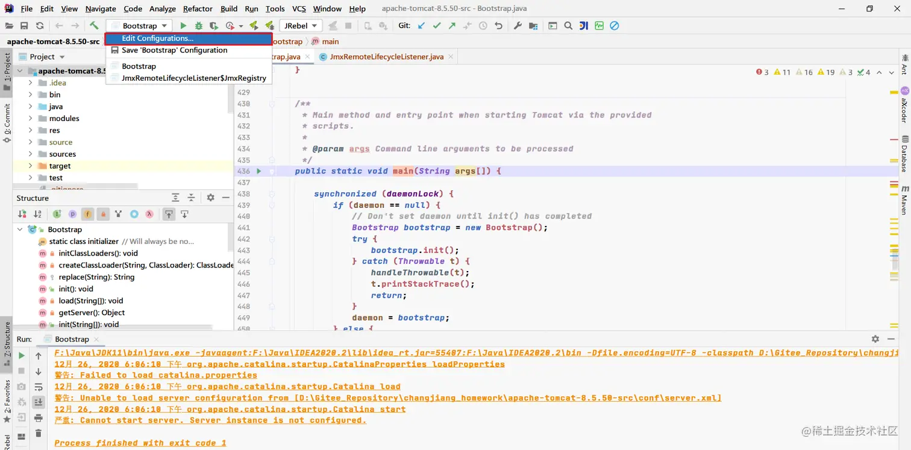Viewport: 911px width, 450px height.
Task: Choose Save 'Bootstrap' Configuration
Action: coord(189,51)
